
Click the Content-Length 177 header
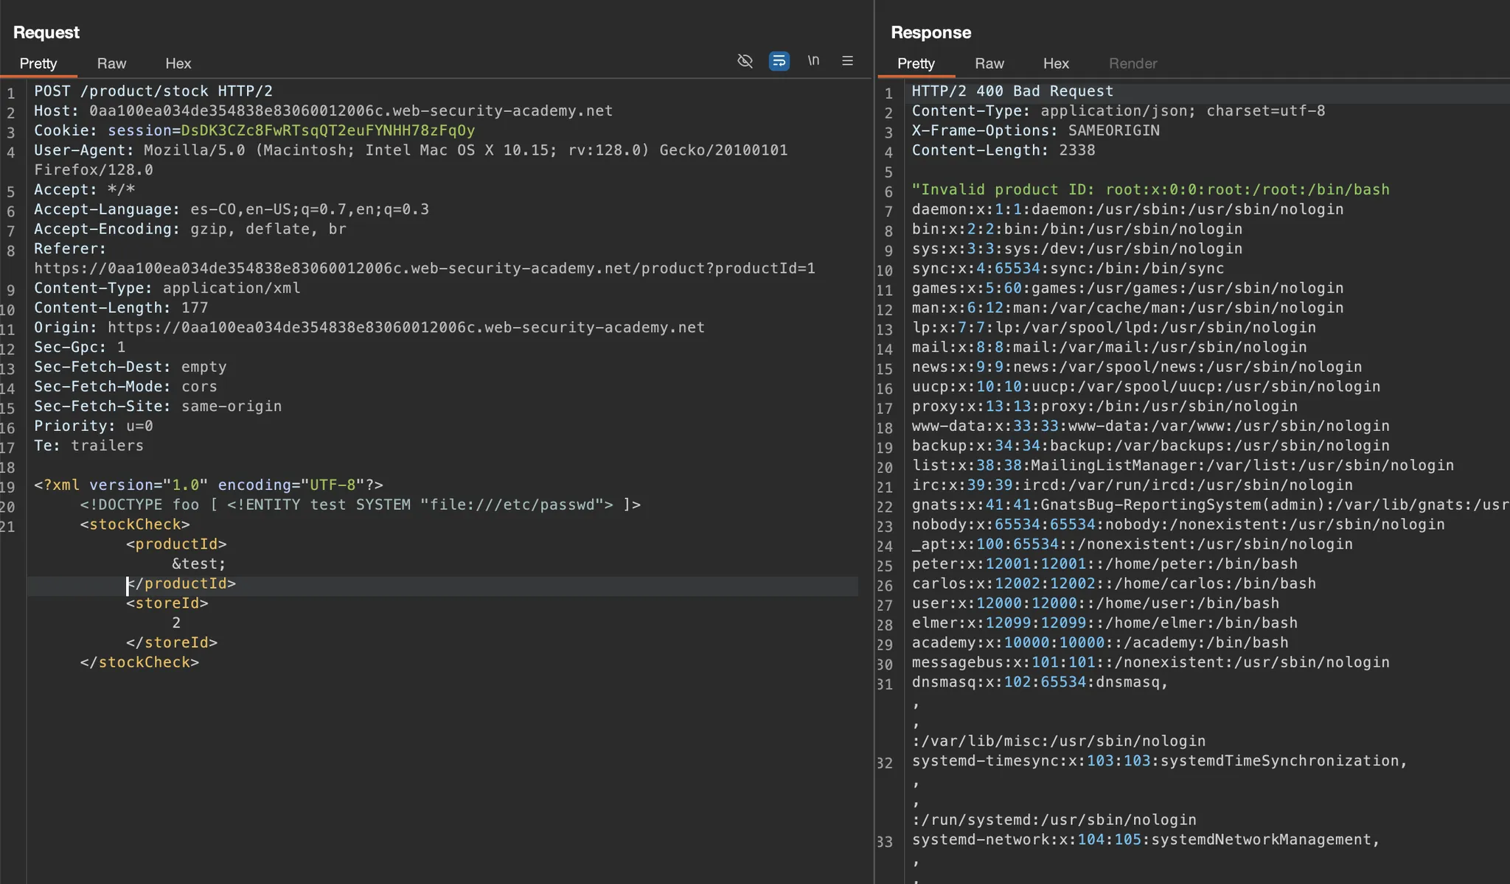[x=121, y=308]
